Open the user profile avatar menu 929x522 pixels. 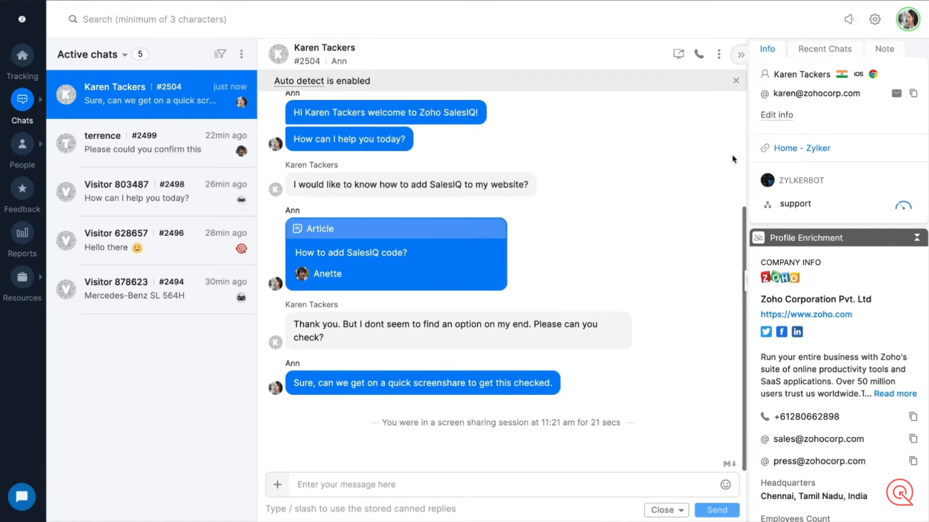click(x=908, y=19)
